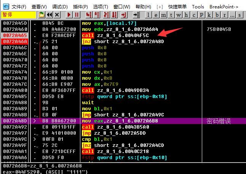Click call zz_8_1_6.0043B5A0 instruction
The height and width of the screenshot is (174, 246).
115,127
